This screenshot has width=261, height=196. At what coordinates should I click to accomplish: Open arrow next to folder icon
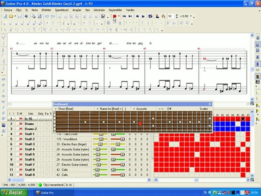[x=15, y=16]
